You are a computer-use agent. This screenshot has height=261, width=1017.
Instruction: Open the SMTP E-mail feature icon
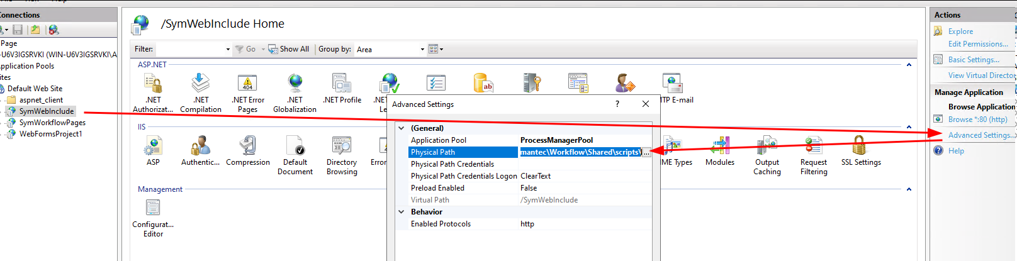coord(672,84)
